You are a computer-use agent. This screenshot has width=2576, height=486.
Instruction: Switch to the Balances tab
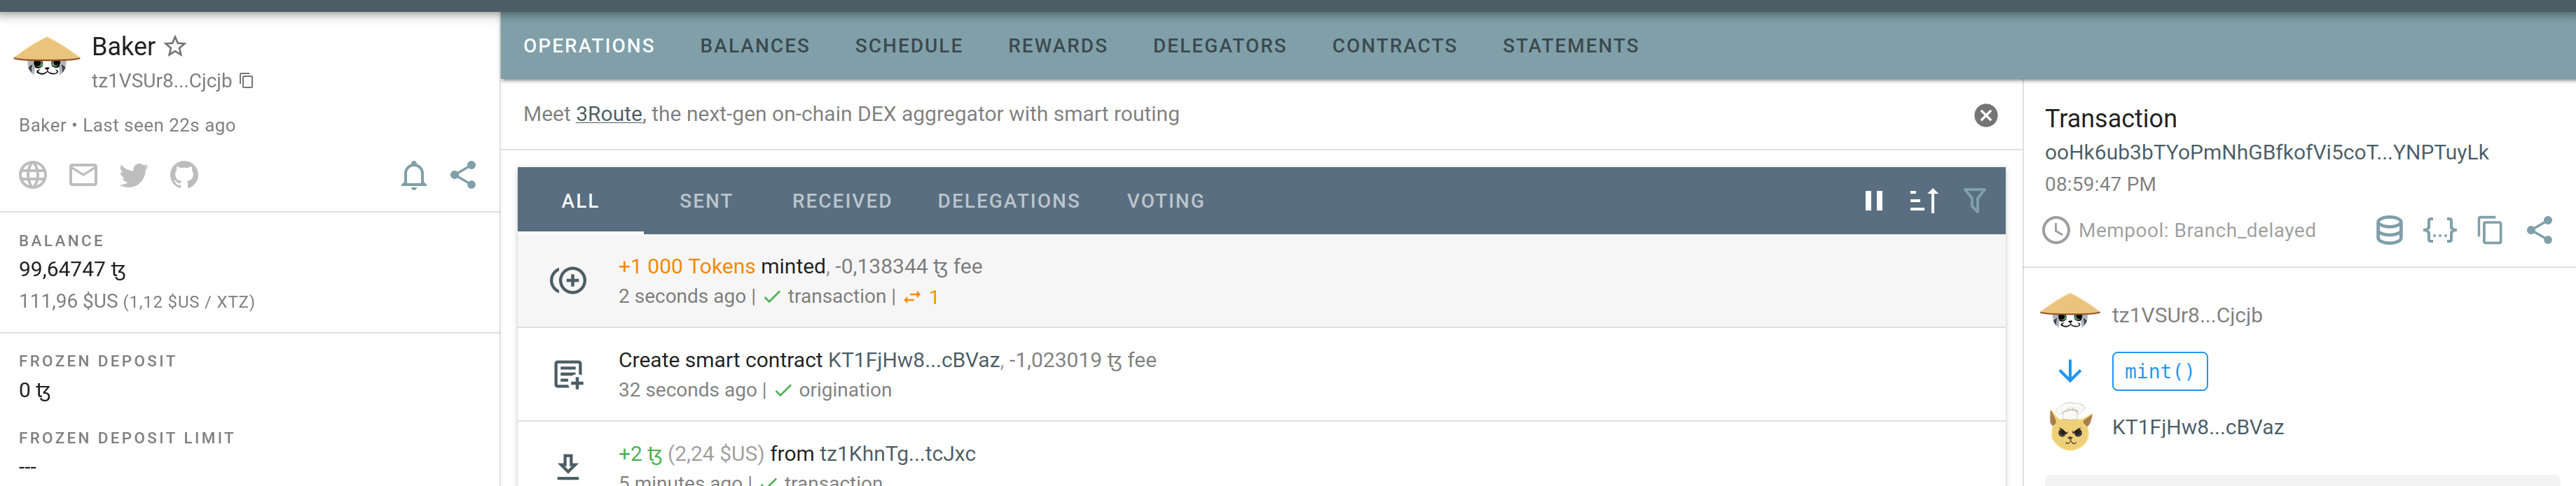754,46
